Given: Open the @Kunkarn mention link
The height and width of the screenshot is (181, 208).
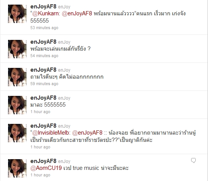Looking at the screenshot, I should pos(46,14).
